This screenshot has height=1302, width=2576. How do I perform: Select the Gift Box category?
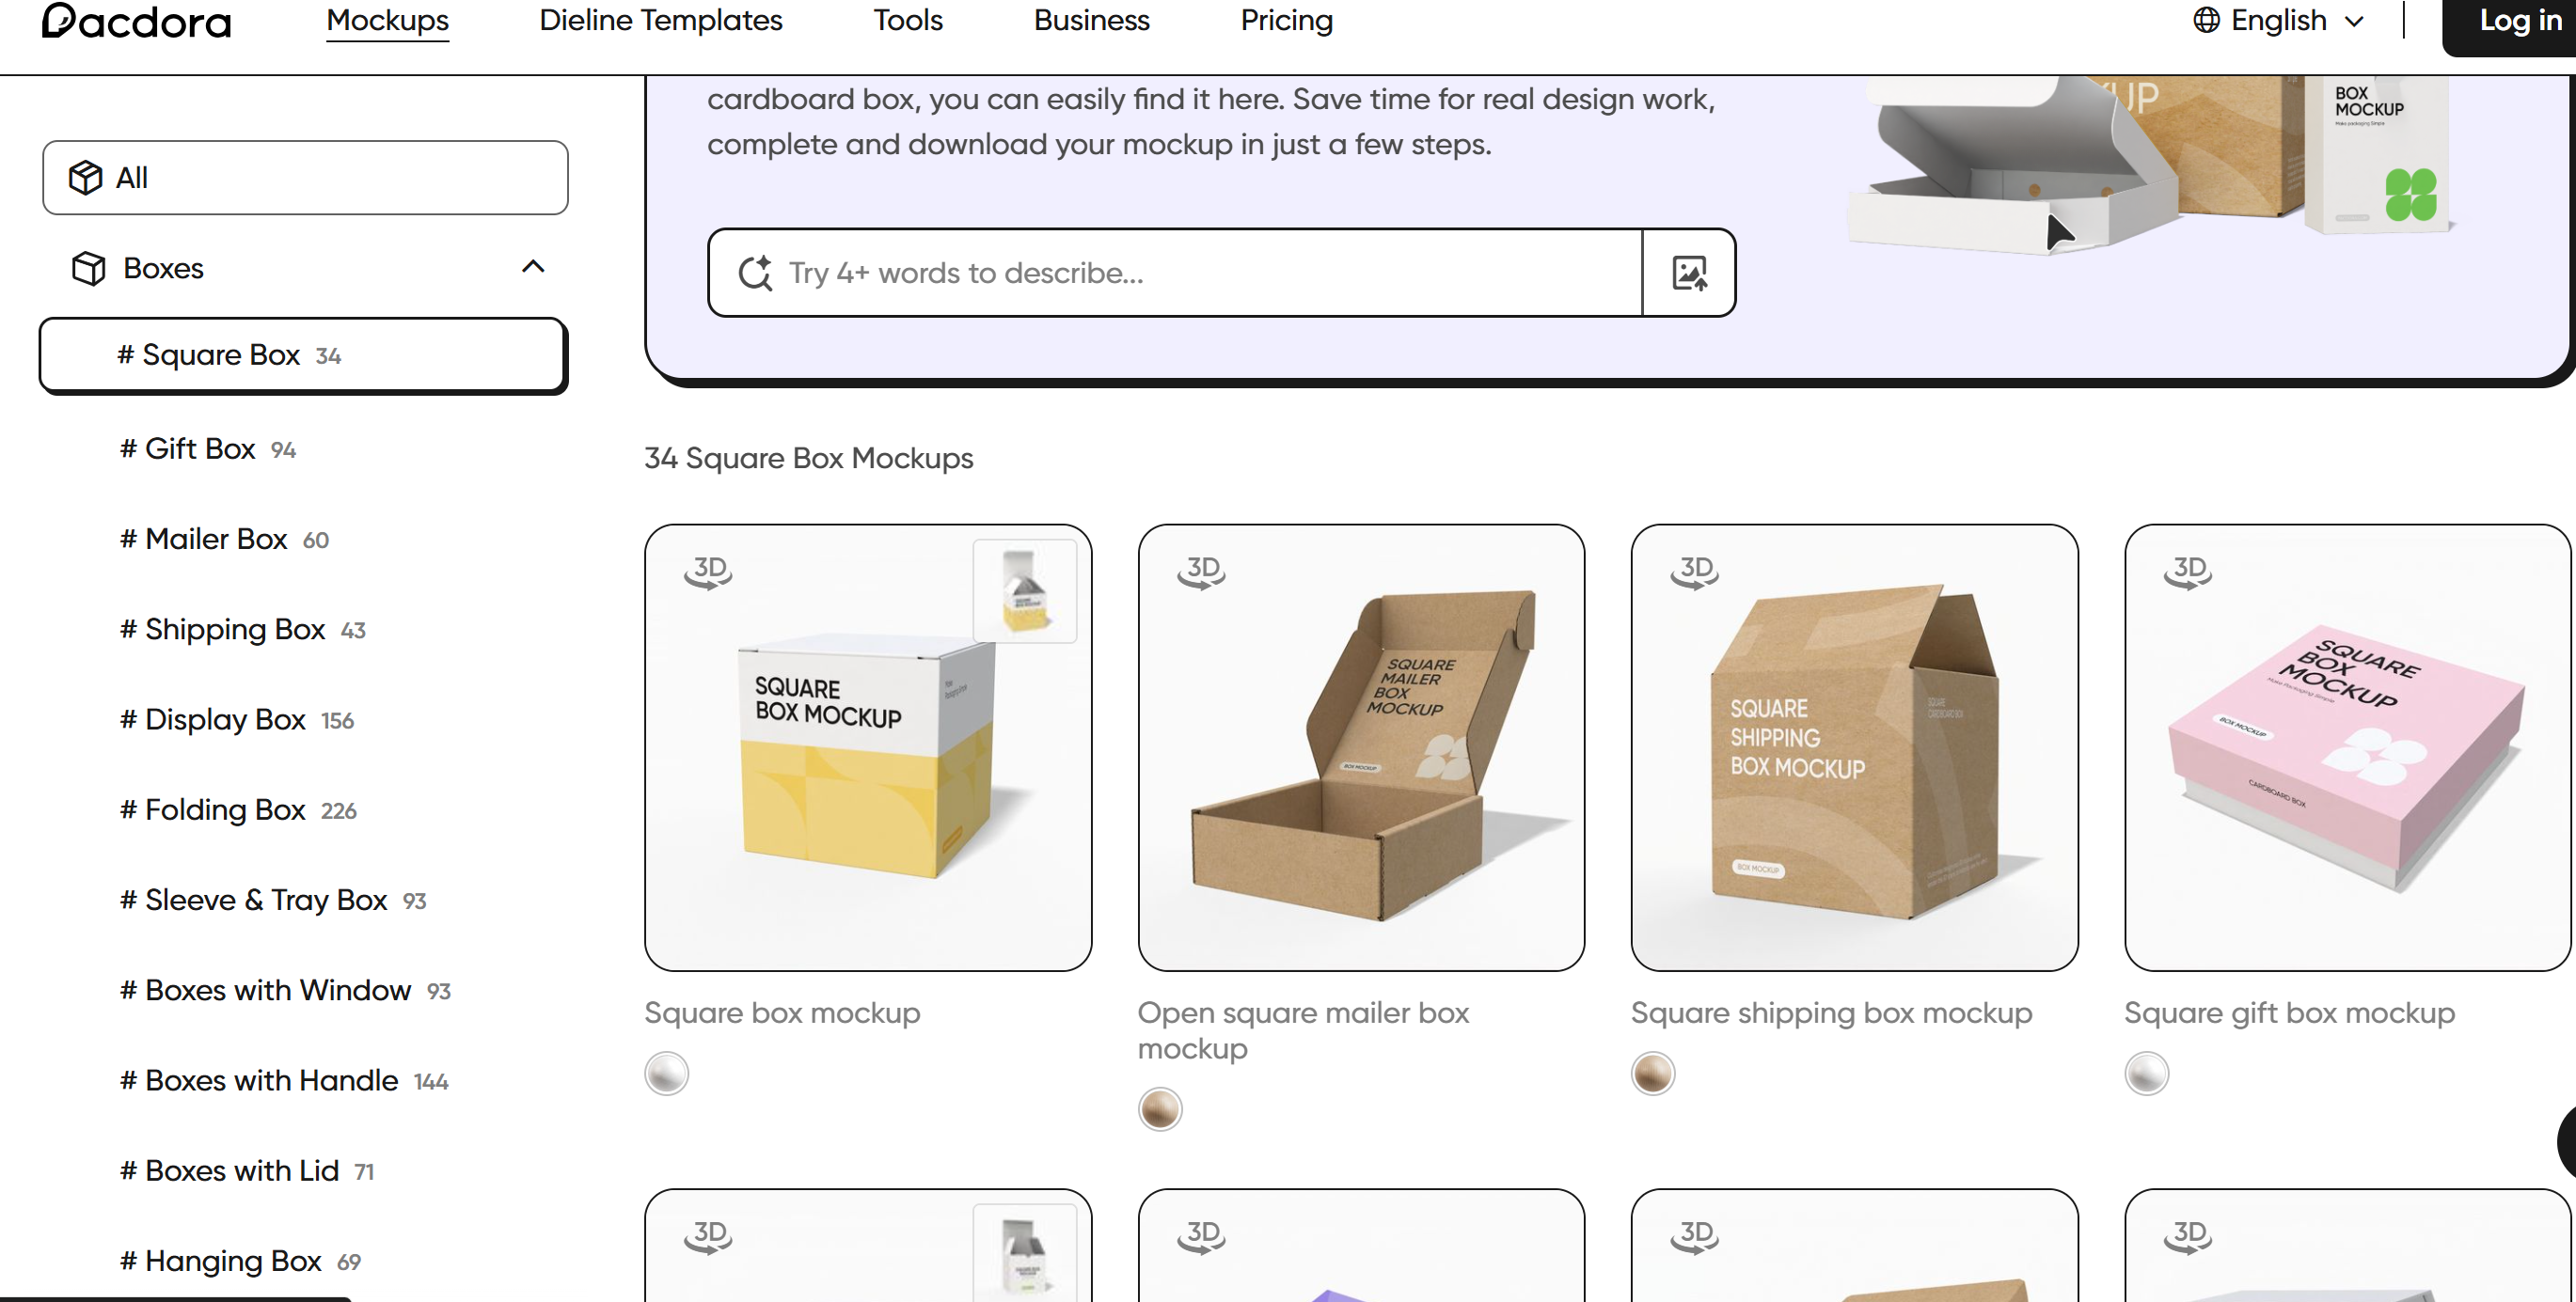(x=208, y=448)
